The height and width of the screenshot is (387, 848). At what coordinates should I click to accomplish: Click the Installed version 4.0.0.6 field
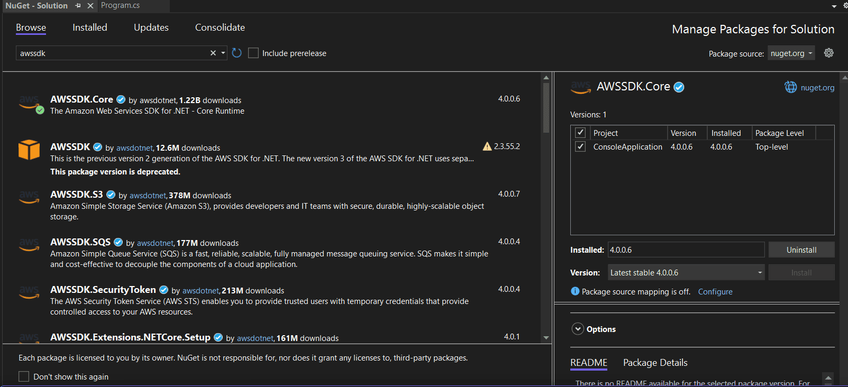[686, 250]
